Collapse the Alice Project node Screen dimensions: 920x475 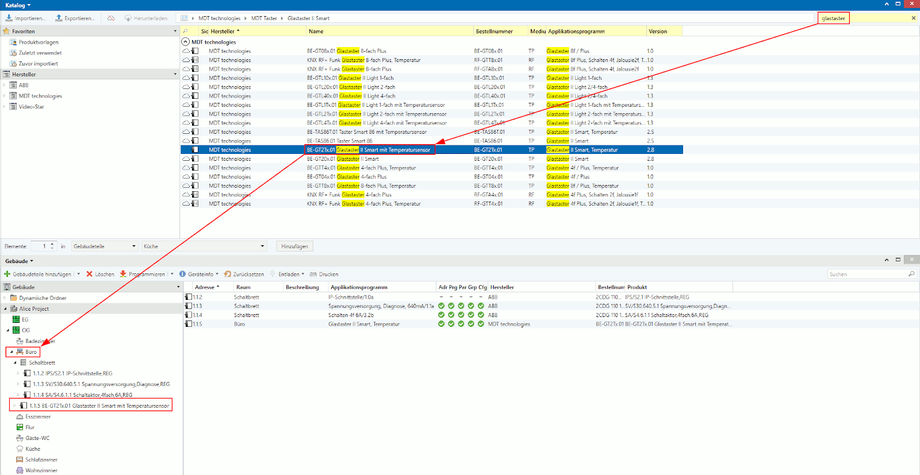pos(6,309)
